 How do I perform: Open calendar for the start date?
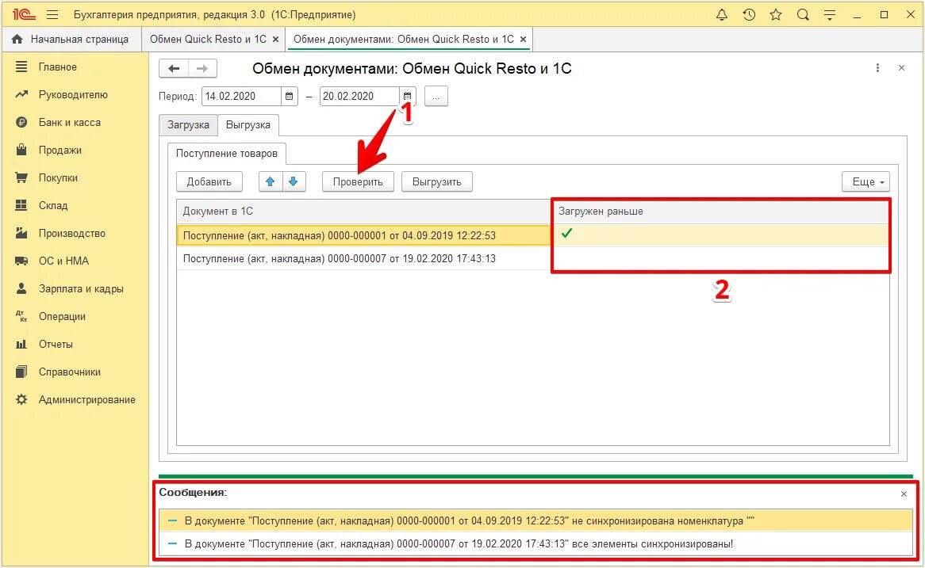[x=289, y=97]
